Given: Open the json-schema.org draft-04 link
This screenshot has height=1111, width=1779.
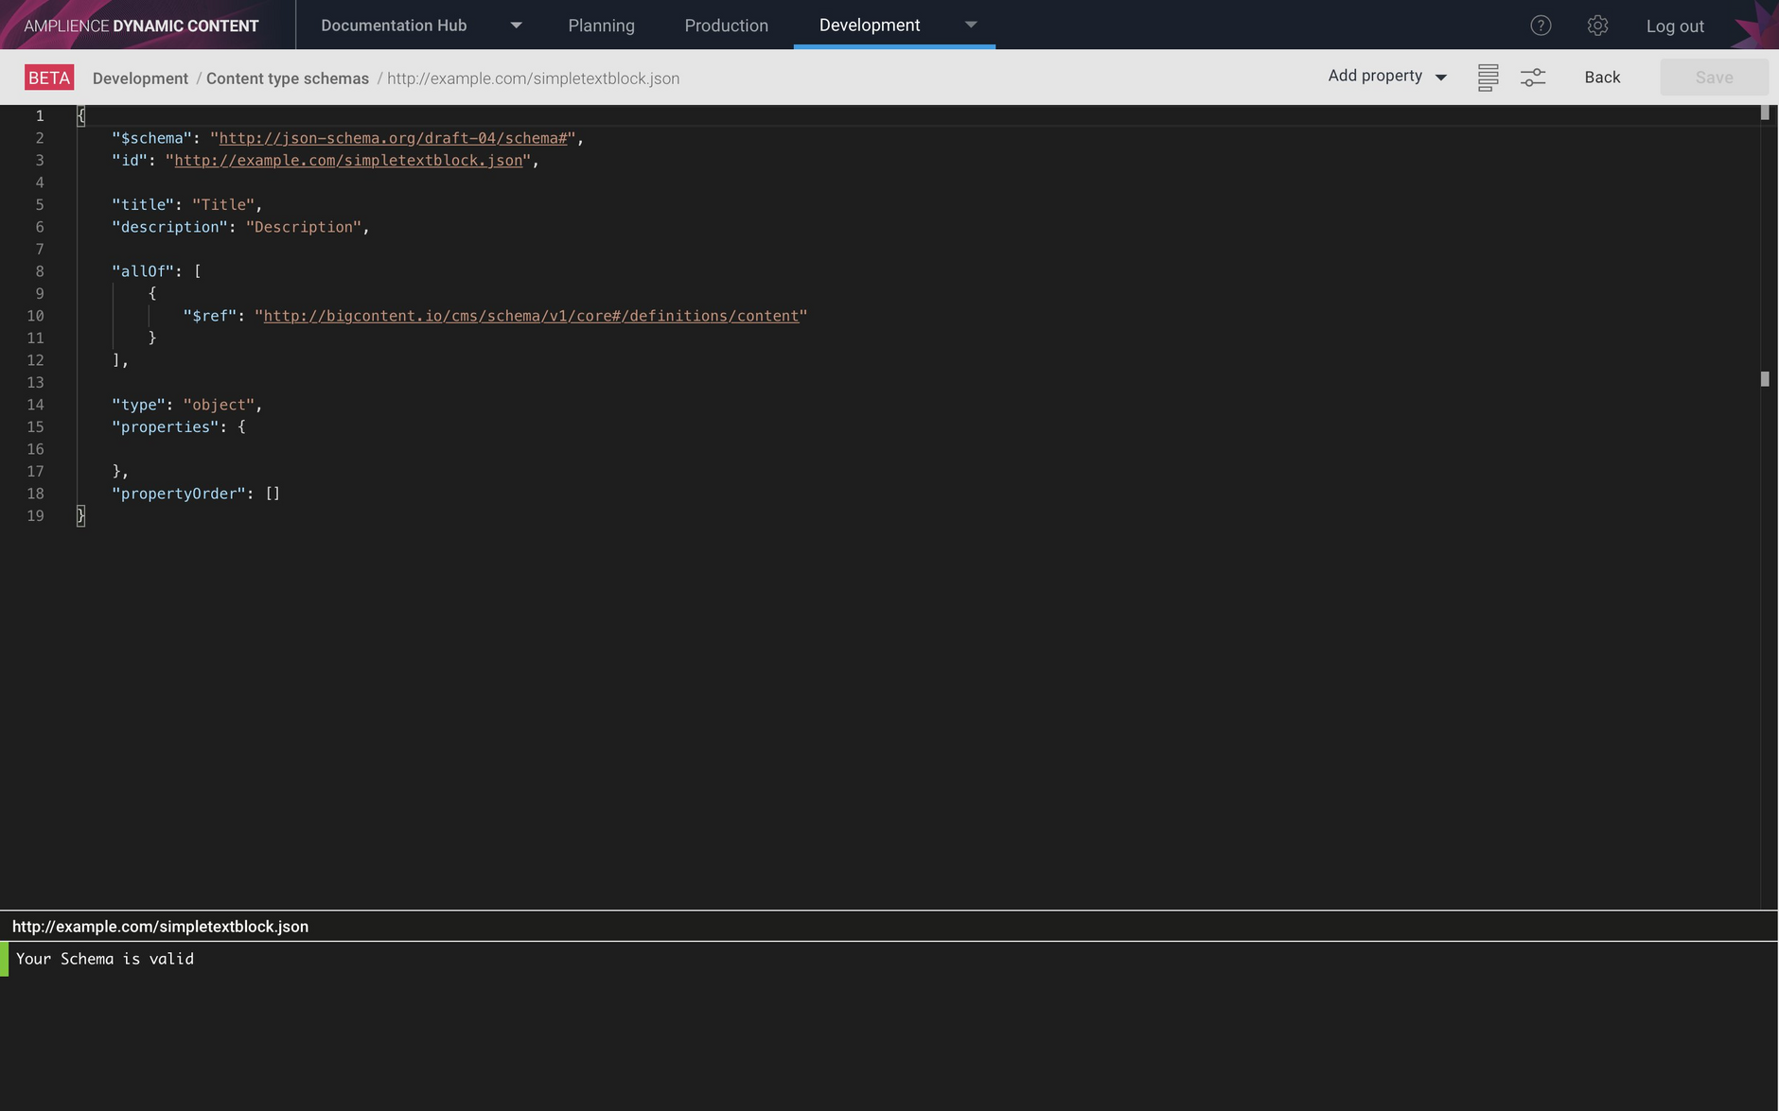Looking at the screenshot, I should pos(393,138).
